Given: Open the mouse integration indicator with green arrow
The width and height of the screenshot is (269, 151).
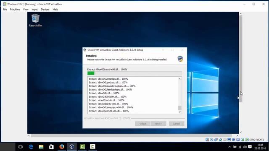Looking at the screenshot, I should (243, 140).
